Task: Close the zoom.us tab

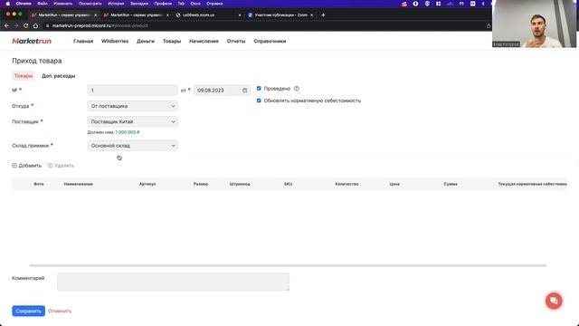Action: click(x=240, y=15)
